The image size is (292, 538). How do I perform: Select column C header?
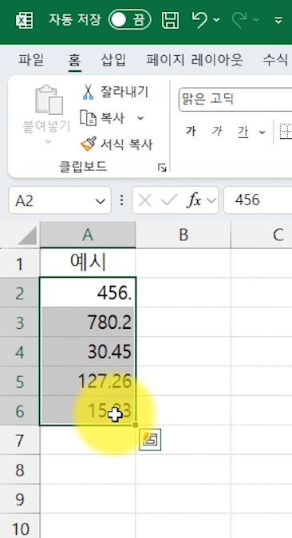(x=262, y=235)
